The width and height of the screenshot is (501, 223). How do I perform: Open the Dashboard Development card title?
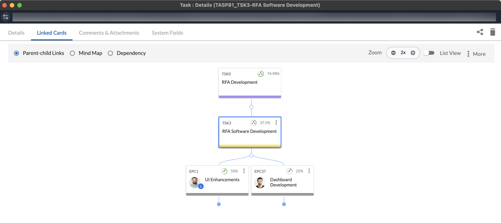283,182
